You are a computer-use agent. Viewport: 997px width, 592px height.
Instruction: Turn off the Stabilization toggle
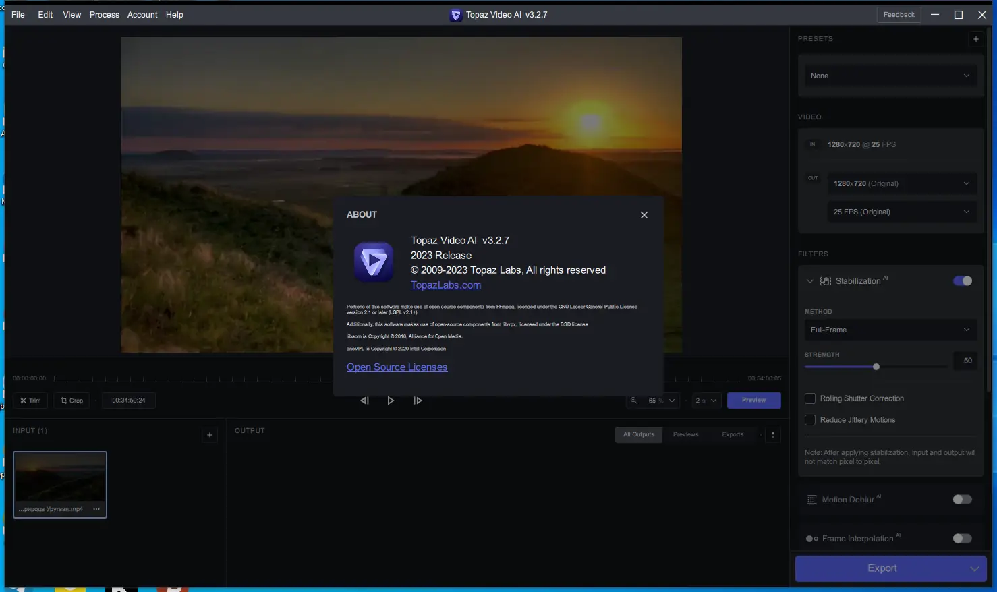point(963,281)
